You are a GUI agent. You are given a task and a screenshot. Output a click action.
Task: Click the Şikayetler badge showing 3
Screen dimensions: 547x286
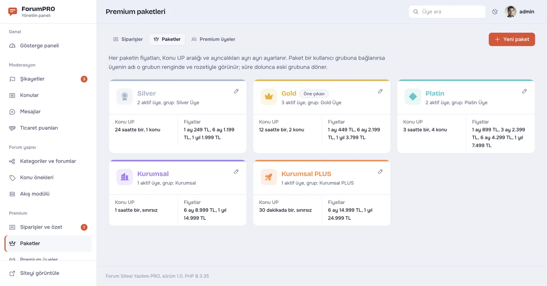pyautogui.click(x=84, y=79)
